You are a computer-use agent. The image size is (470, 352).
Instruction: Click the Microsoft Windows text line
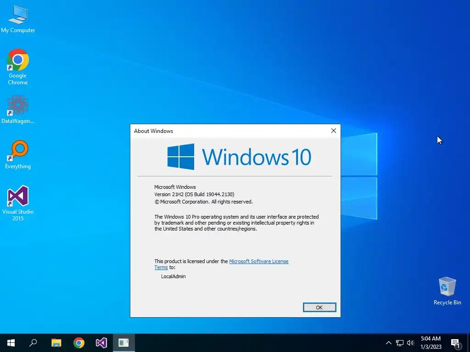[x=175, y=187]
